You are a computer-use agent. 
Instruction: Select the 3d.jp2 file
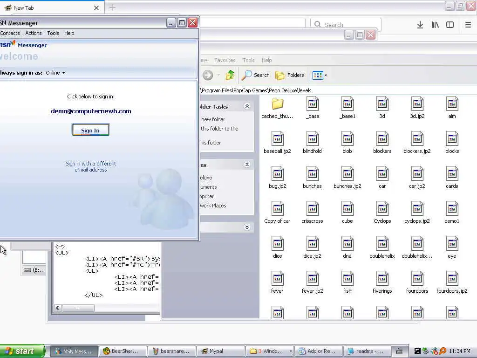click(x=417, y=108)
